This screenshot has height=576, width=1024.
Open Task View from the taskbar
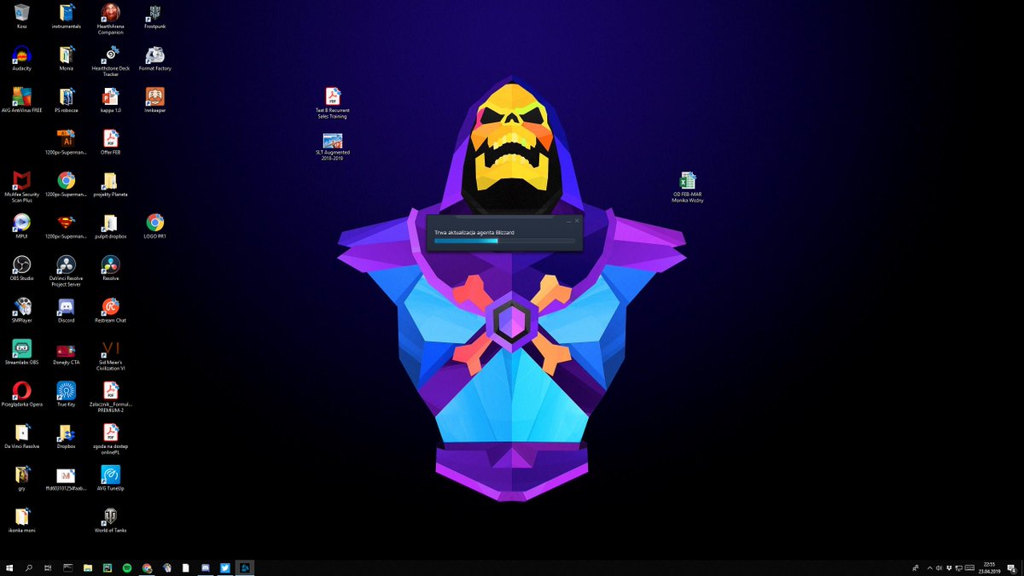click(49, 567)
